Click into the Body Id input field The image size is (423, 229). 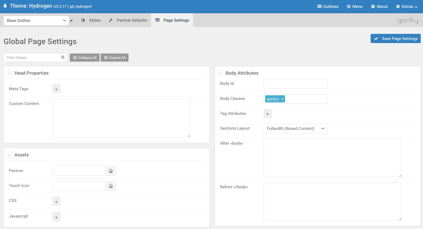(295, 84)
